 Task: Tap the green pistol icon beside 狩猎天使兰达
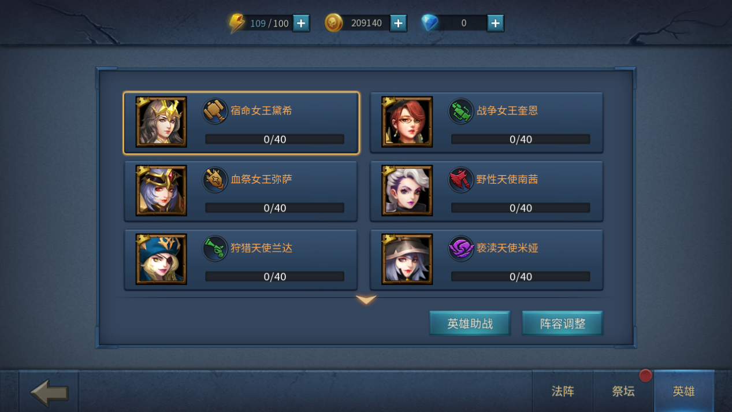coord(215,248)
